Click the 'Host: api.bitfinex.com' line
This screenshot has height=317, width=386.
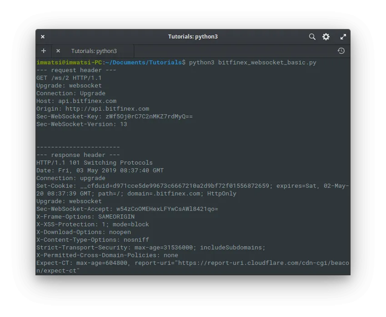(x=76, y=101)
